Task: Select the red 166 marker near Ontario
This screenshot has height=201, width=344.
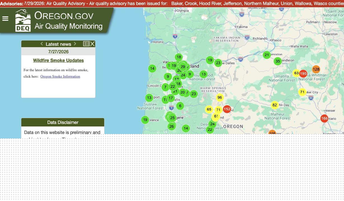Action: point(324,118)
